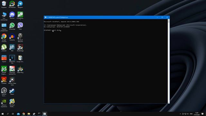Open the volume control in system tray
Screen dimensions: 206x116
[188, 114]
